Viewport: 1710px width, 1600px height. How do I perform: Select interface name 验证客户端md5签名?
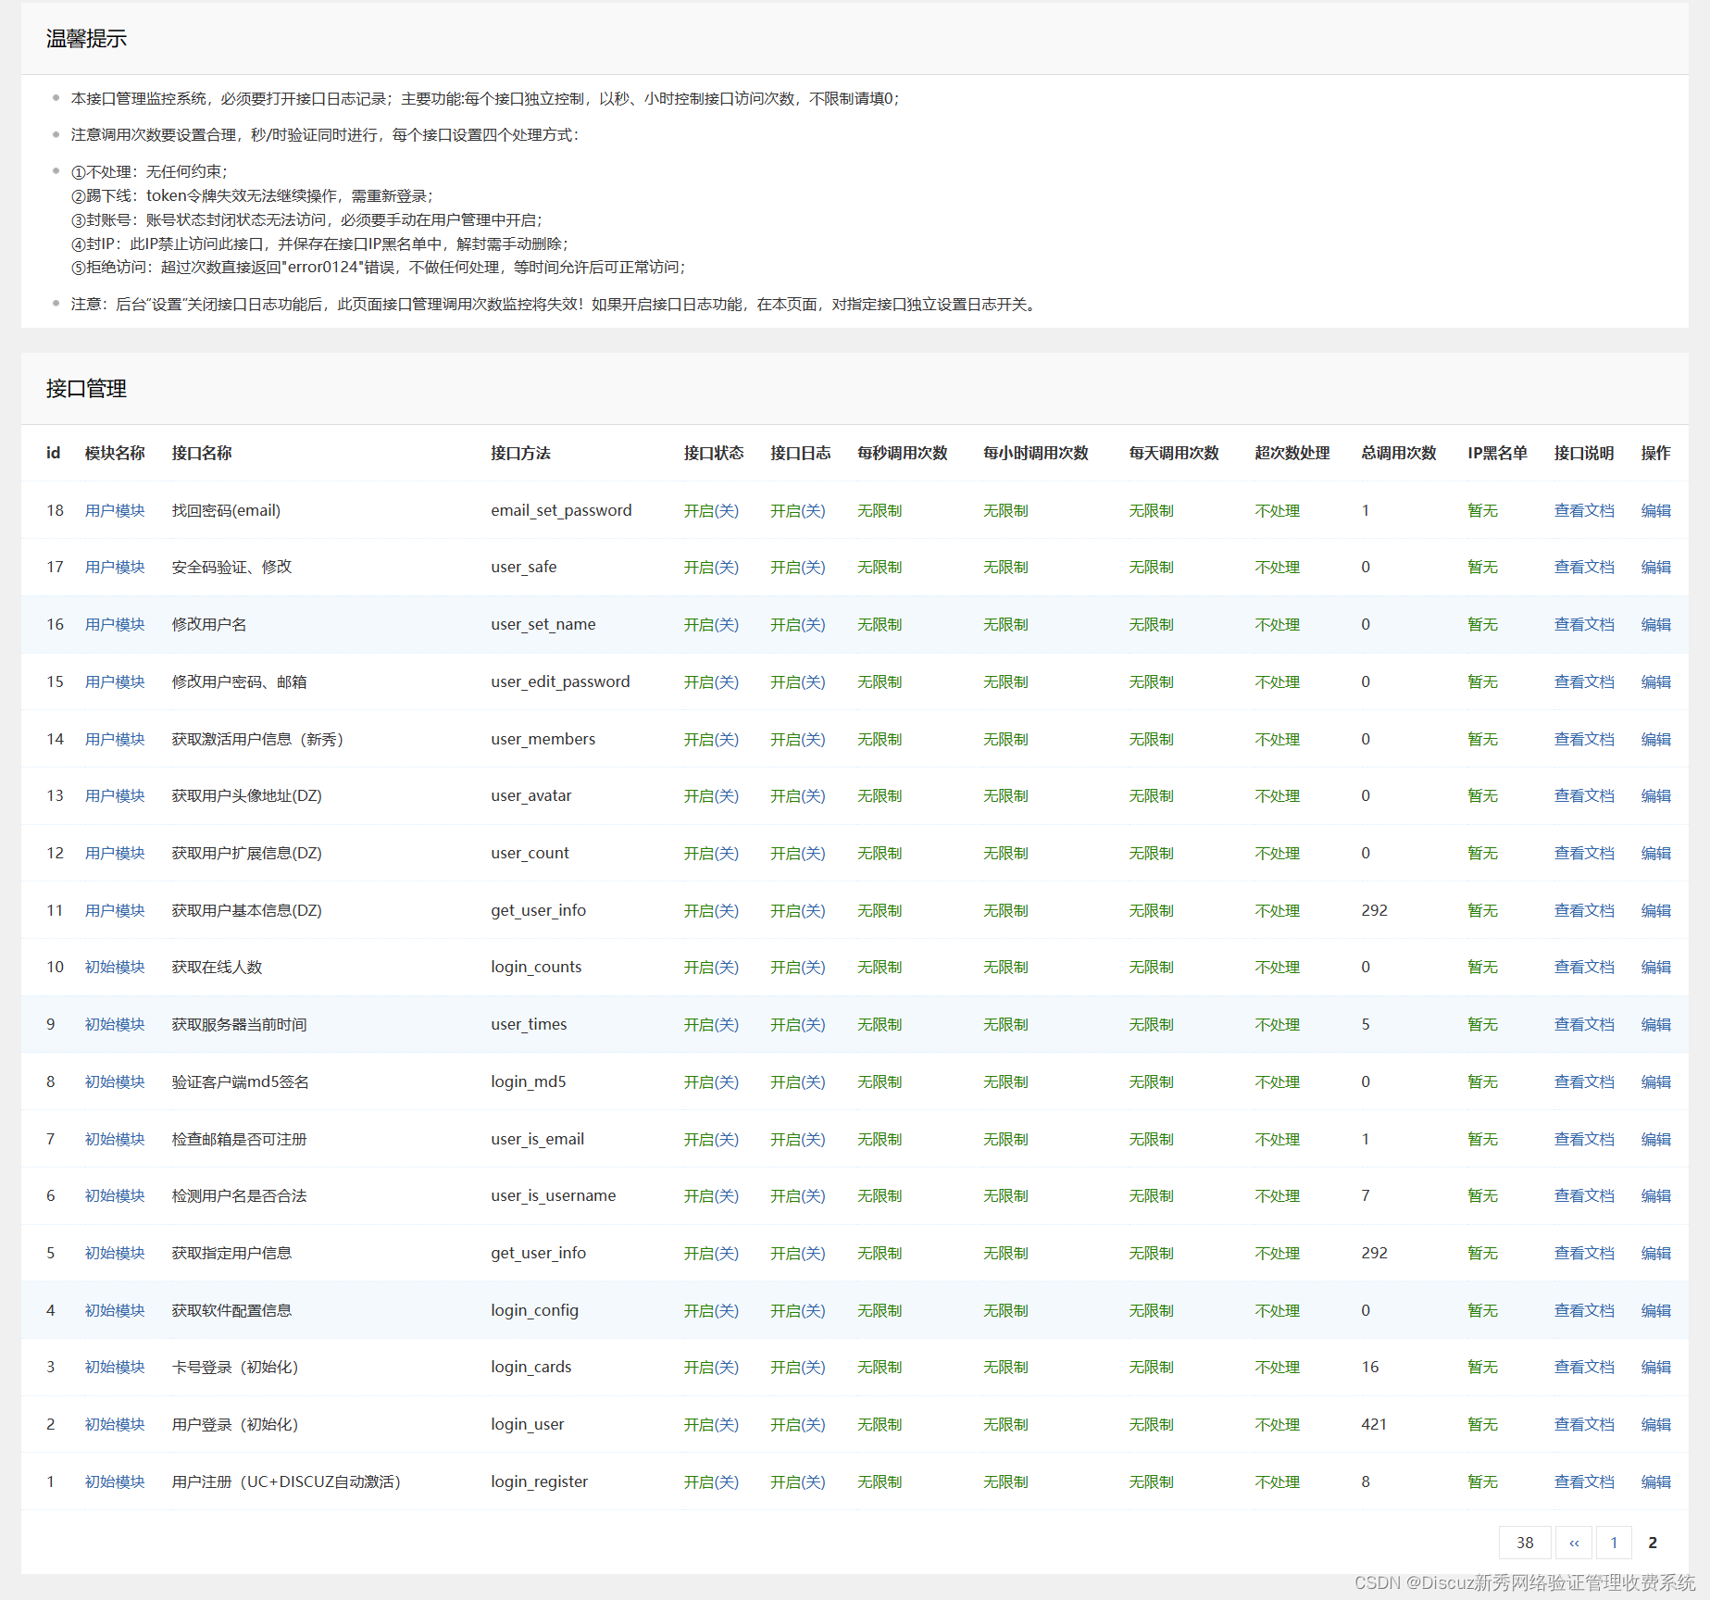[240, 1081]
